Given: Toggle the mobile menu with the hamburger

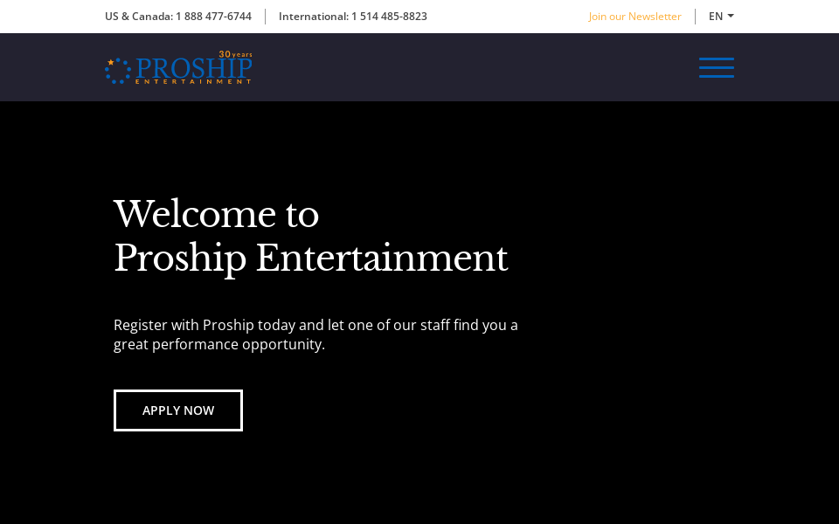Looking at the screenshot, I should coord(717,67).
